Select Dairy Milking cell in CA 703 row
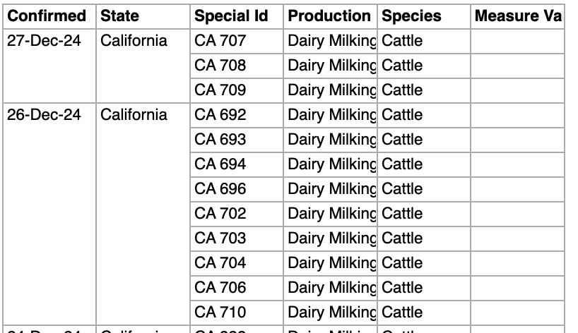 click(330, 238)
